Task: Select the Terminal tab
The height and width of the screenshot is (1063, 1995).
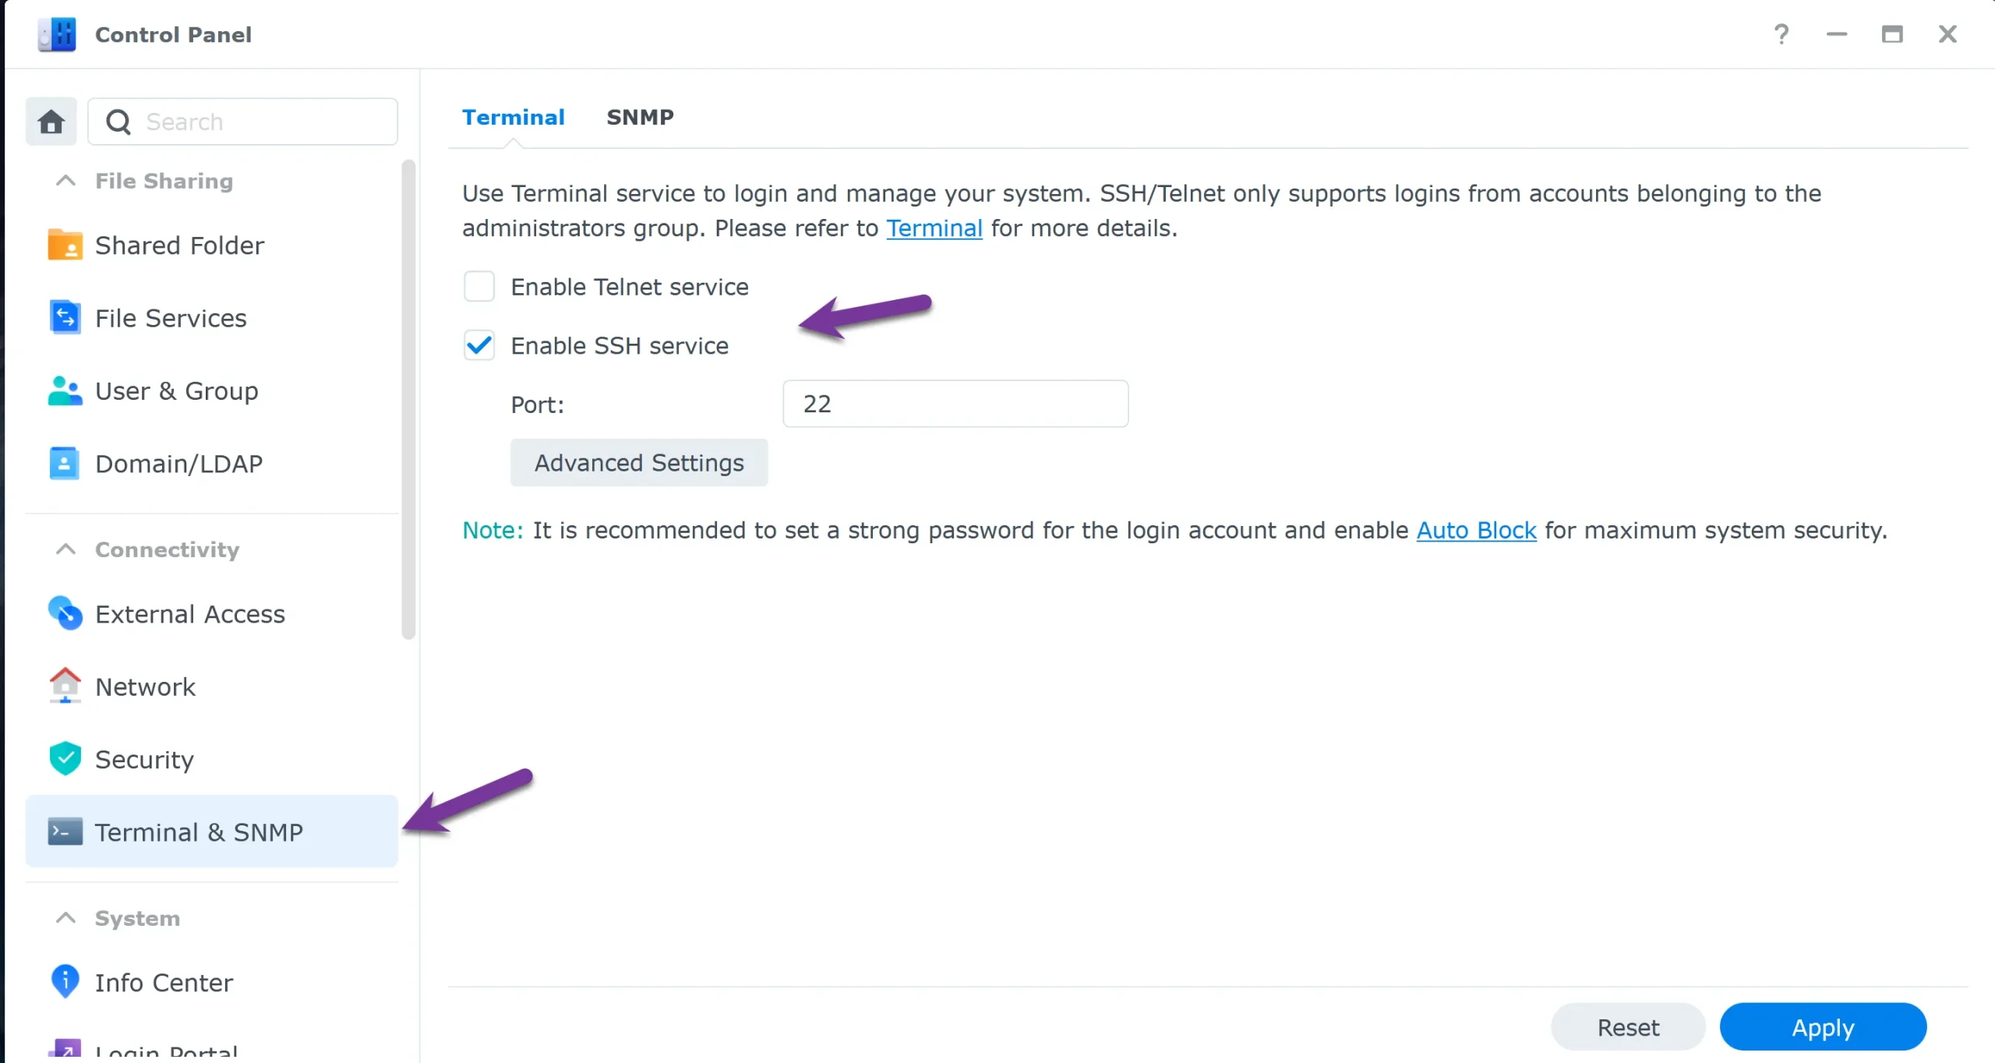Action: 513,117
